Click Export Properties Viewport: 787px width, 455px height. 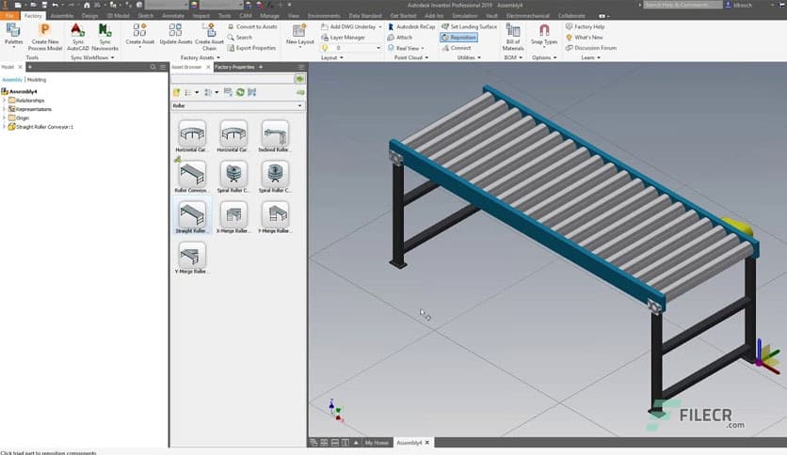[251, 48]
